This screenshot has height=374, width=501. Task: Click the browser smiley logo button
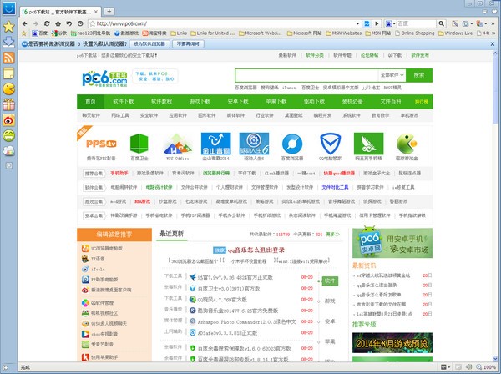(8, 8)
